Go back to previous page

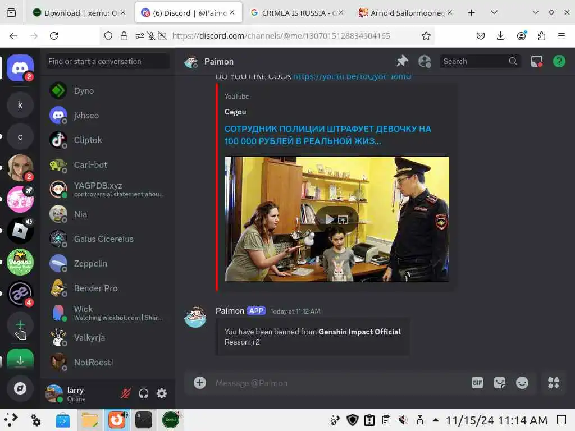pos(13,36)
